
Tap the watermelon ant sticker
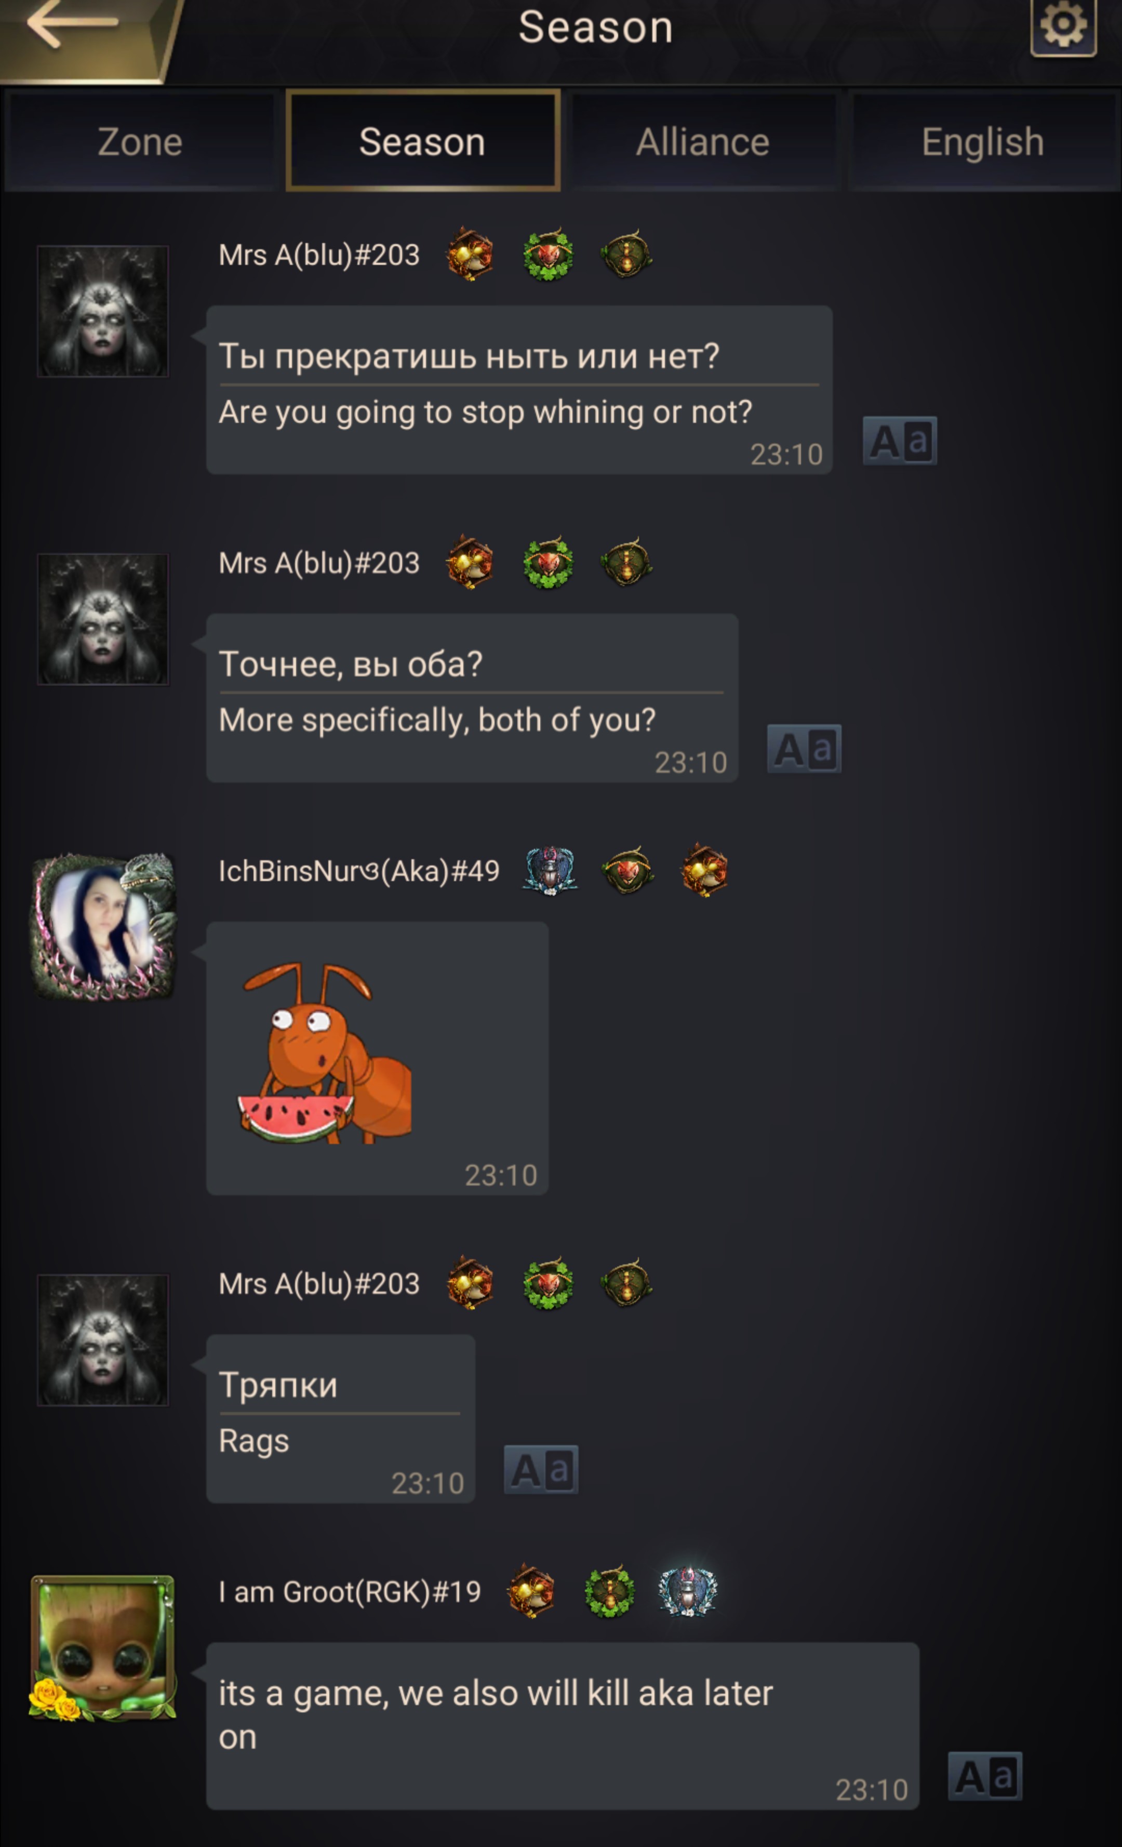point(325,1053)
